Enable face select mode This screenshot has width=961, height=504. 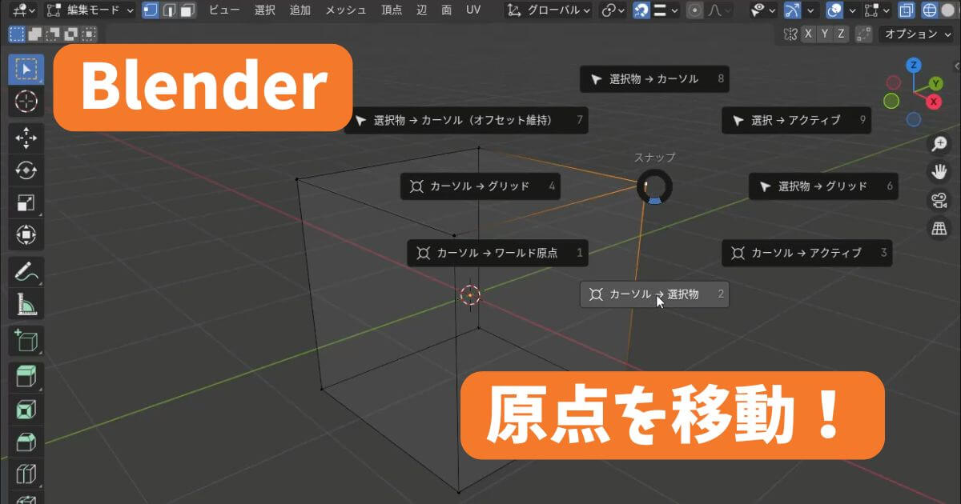coord(187,10)
